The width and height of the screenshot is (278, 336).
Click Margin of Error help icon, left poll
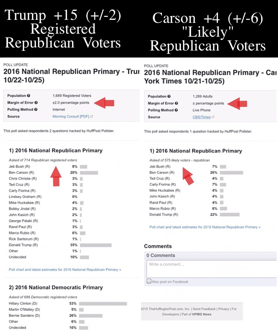[36, 103]
